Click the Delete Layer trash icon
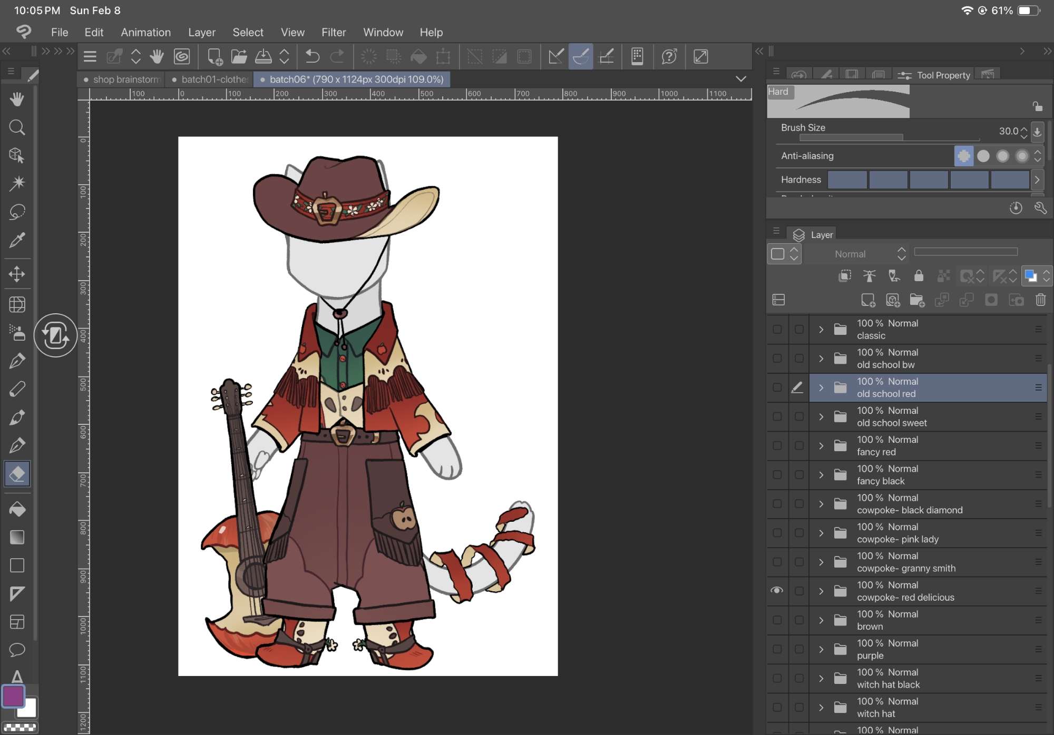Screen dimensions: 1054x735 point(1040,300)
